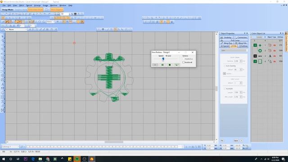Open the Arrange menu
Image resolution: width=288 pixels, height=162 pixels.
tap(37, 5)
